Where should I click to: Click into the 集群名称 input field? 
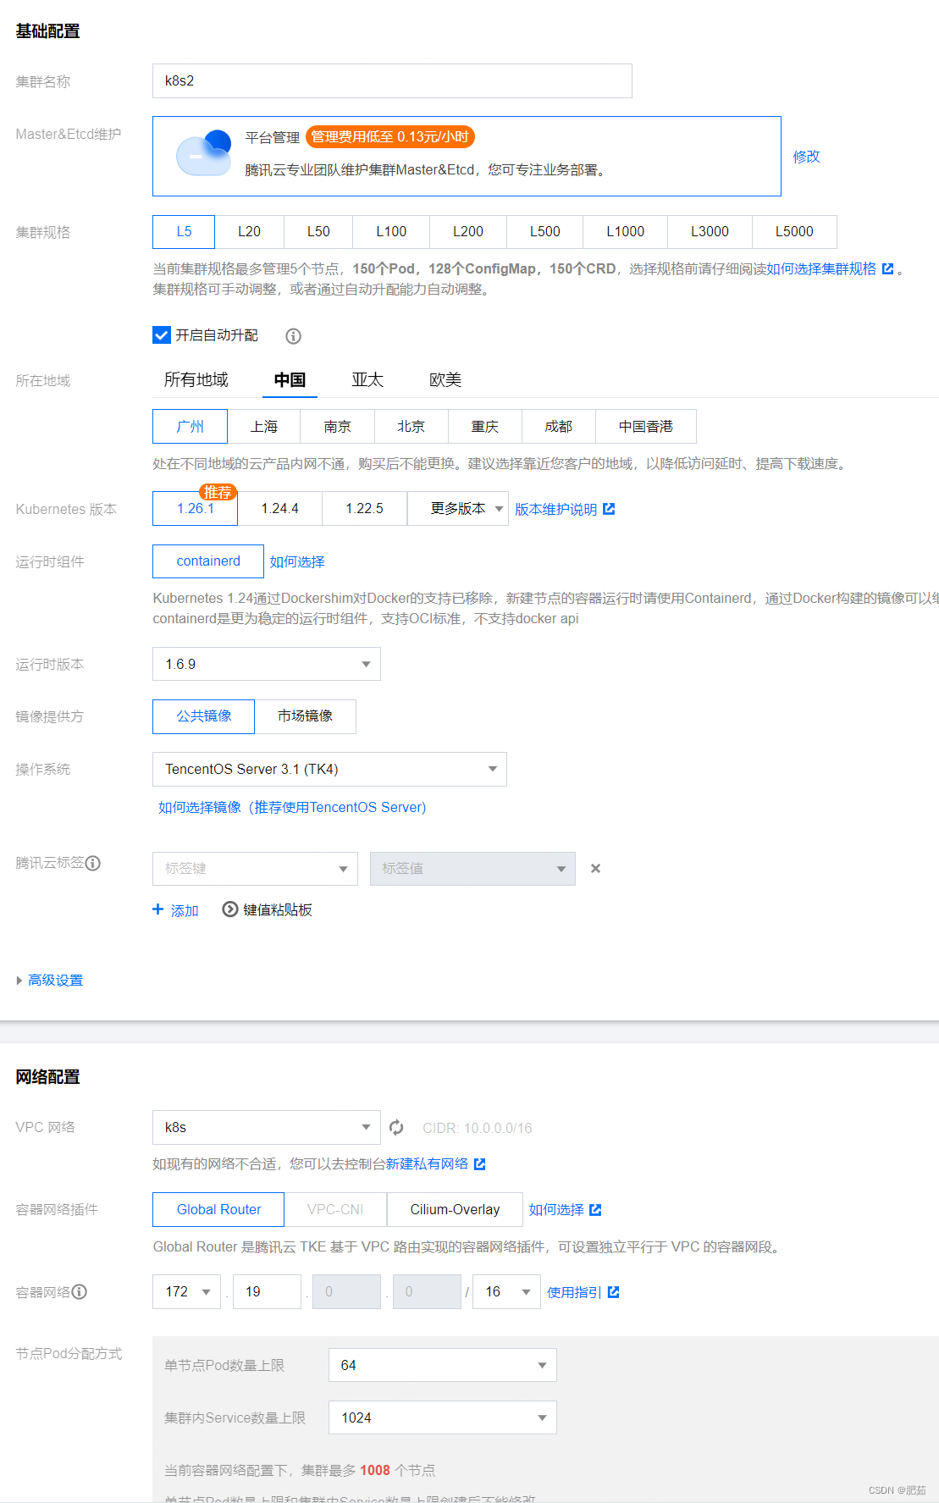pos(392,80)
